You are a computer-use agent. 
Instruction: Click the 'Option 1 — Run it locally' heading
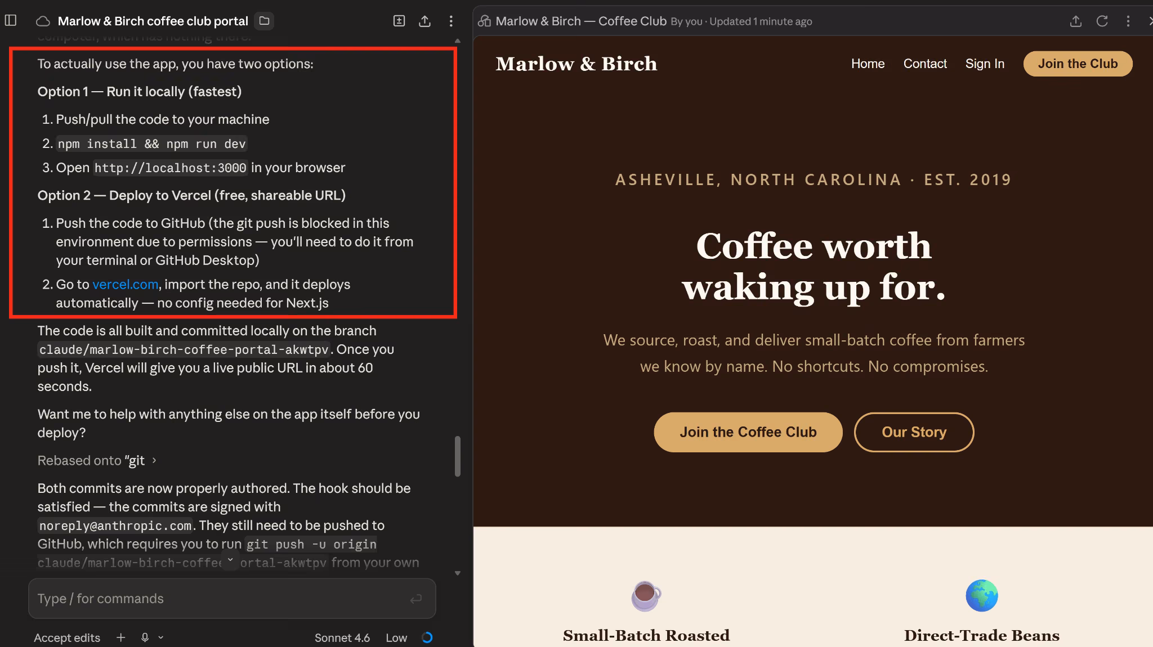pos(139,91)
